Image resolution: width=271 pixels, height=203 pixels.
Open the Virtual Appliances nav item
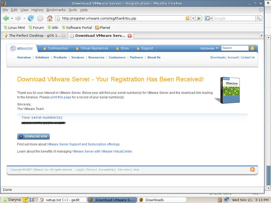click(92, 48)
